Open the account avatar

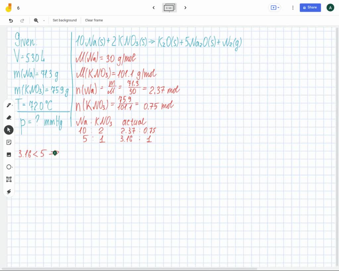click(x=330, y=8)
